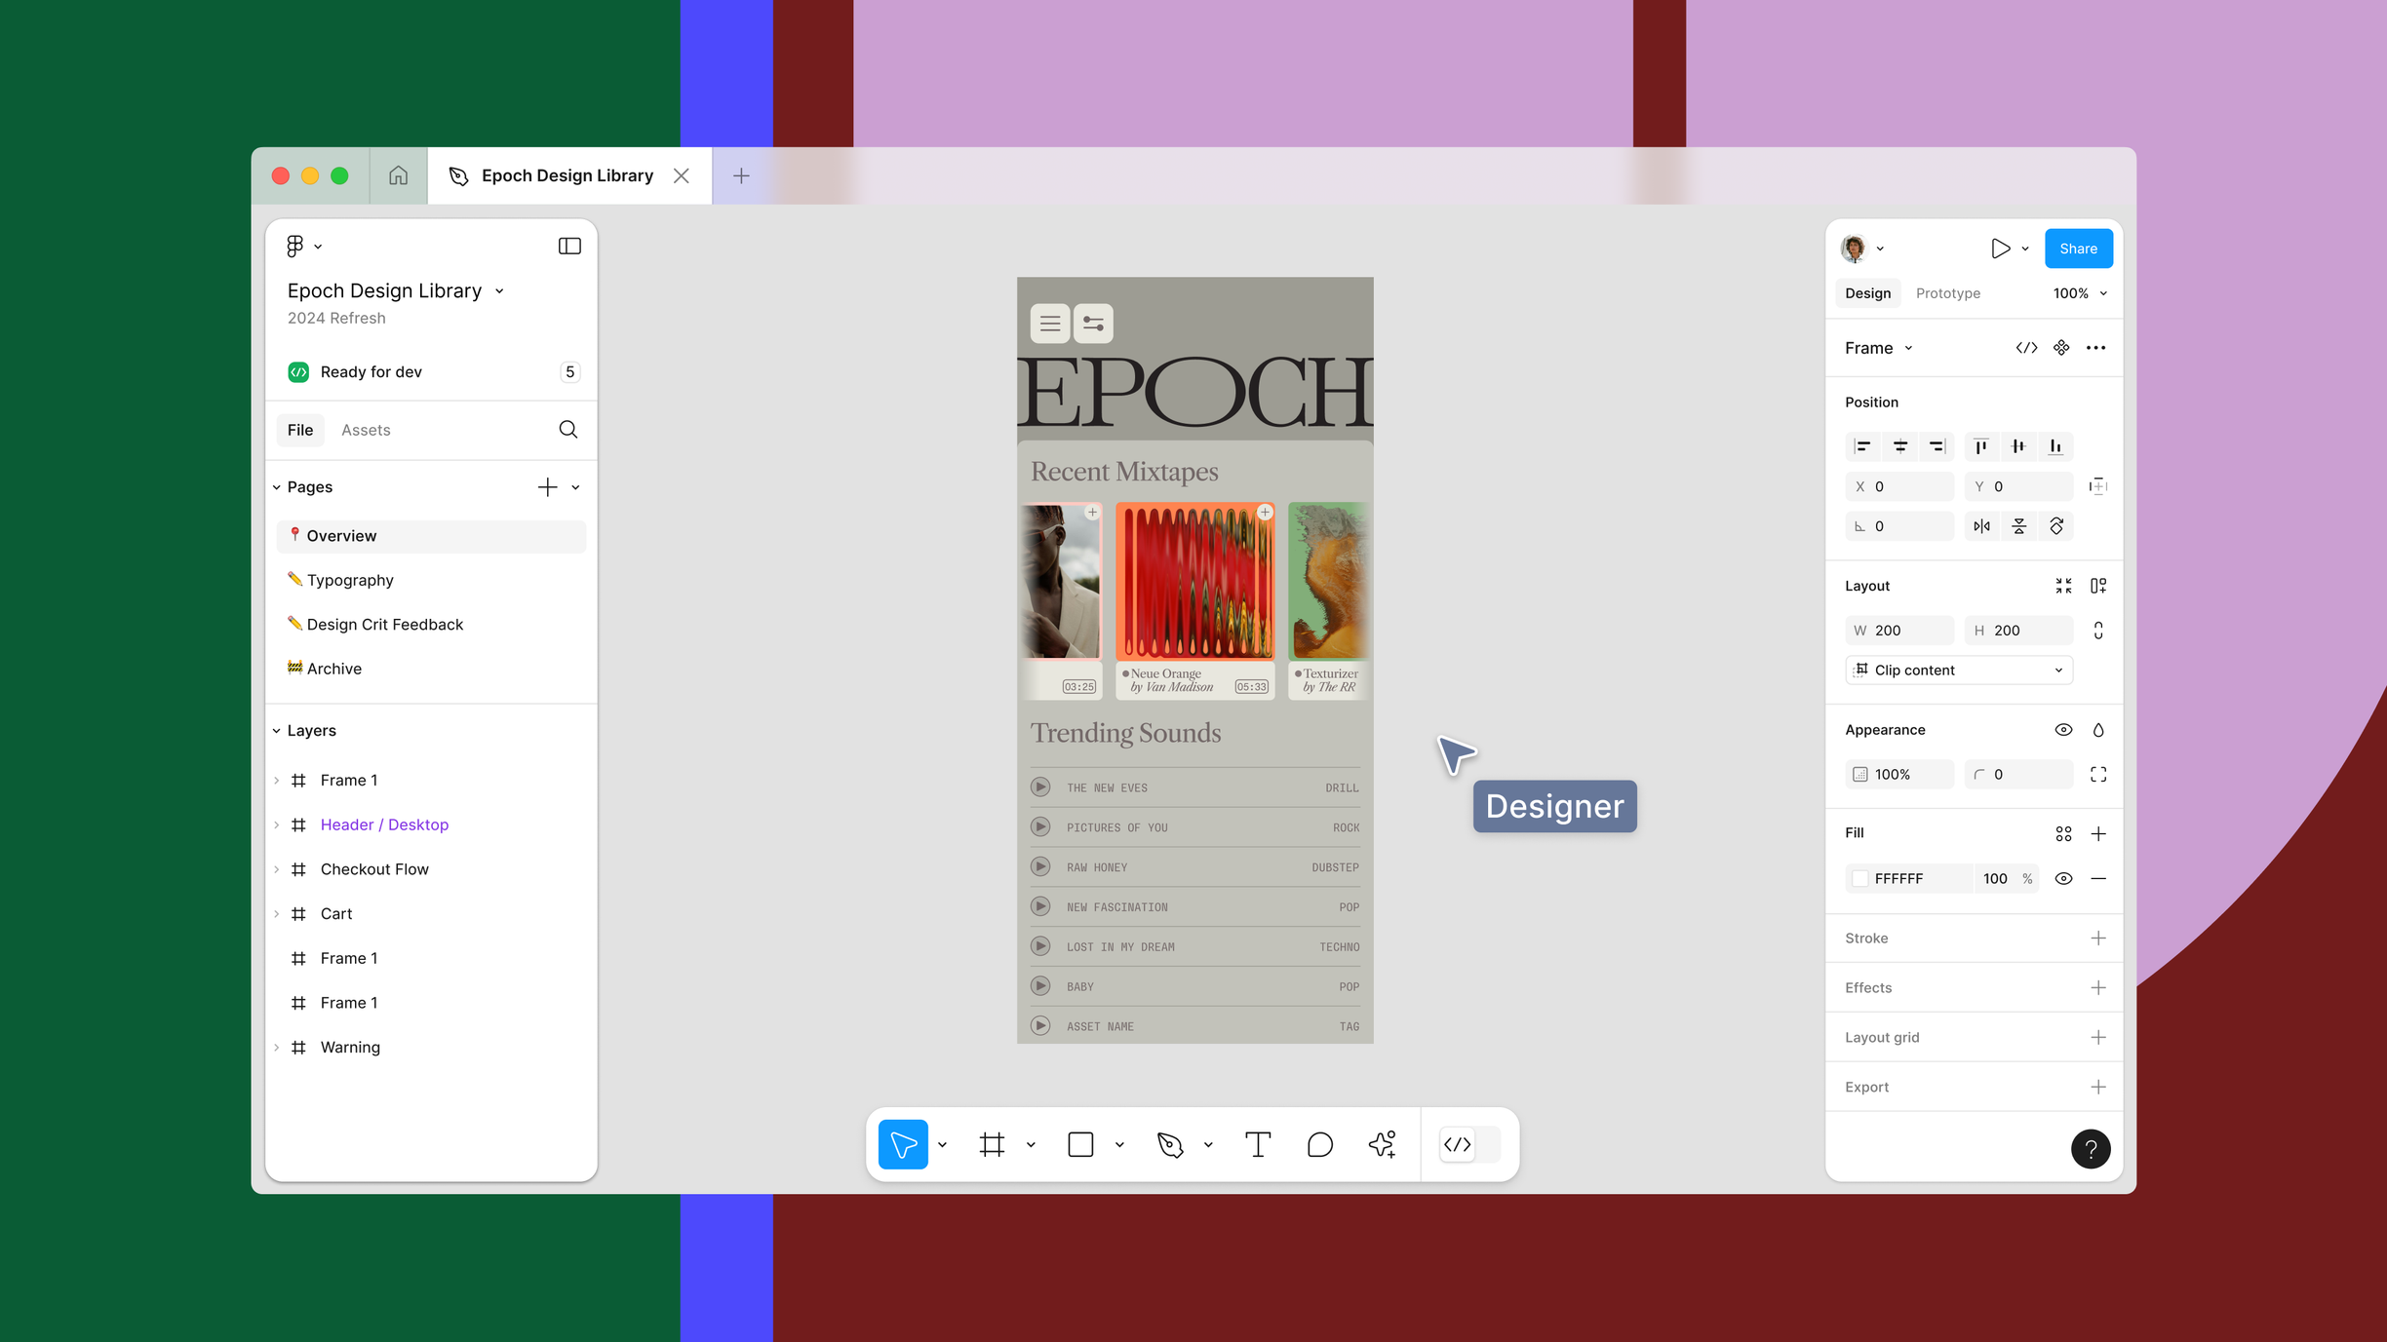Screen dimensions: 2387x1342
Task: Select the Text tool
Action: coord(1258,1144)
